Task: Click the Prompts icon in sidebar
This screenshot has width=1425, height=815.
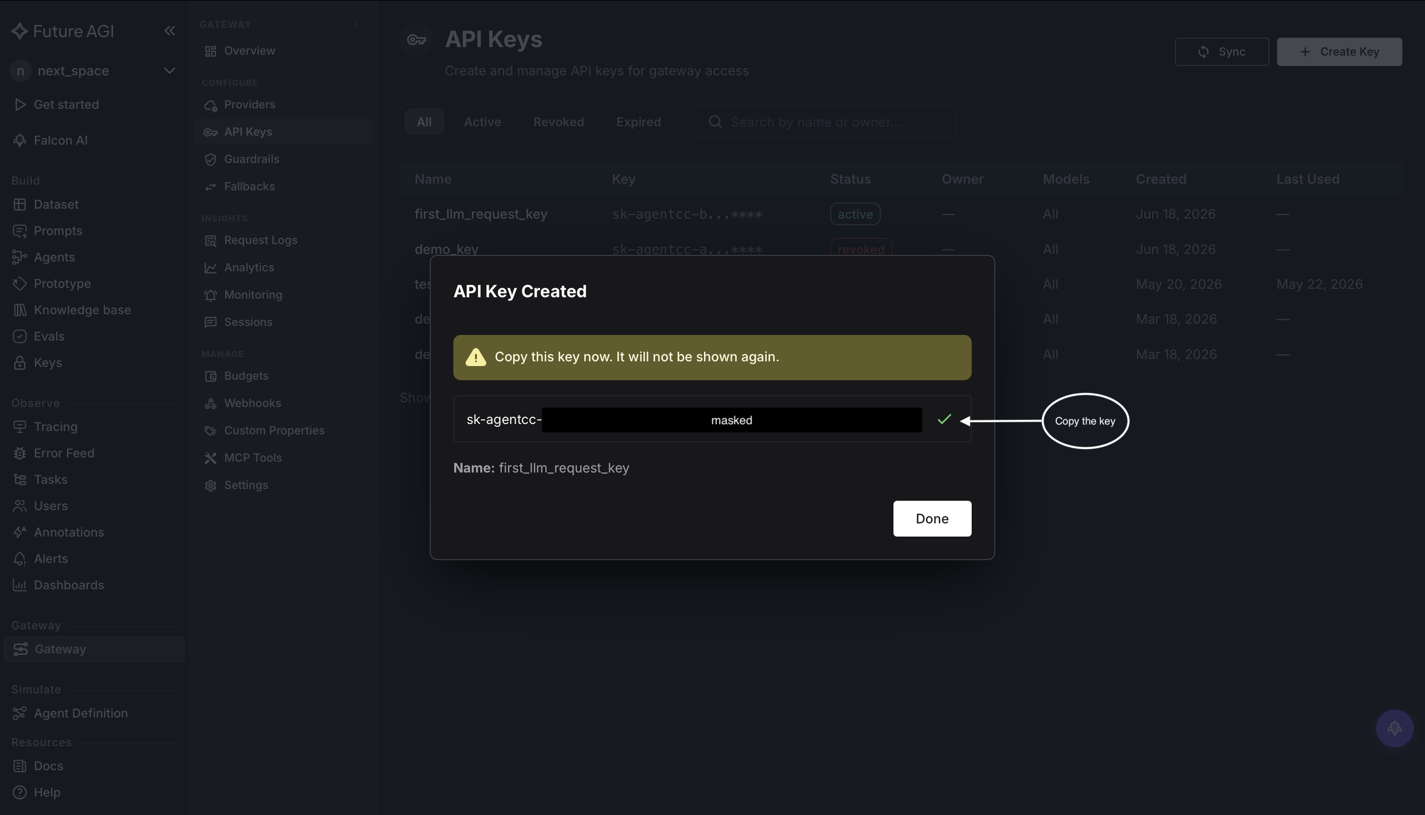Action: tap(20, 231)
